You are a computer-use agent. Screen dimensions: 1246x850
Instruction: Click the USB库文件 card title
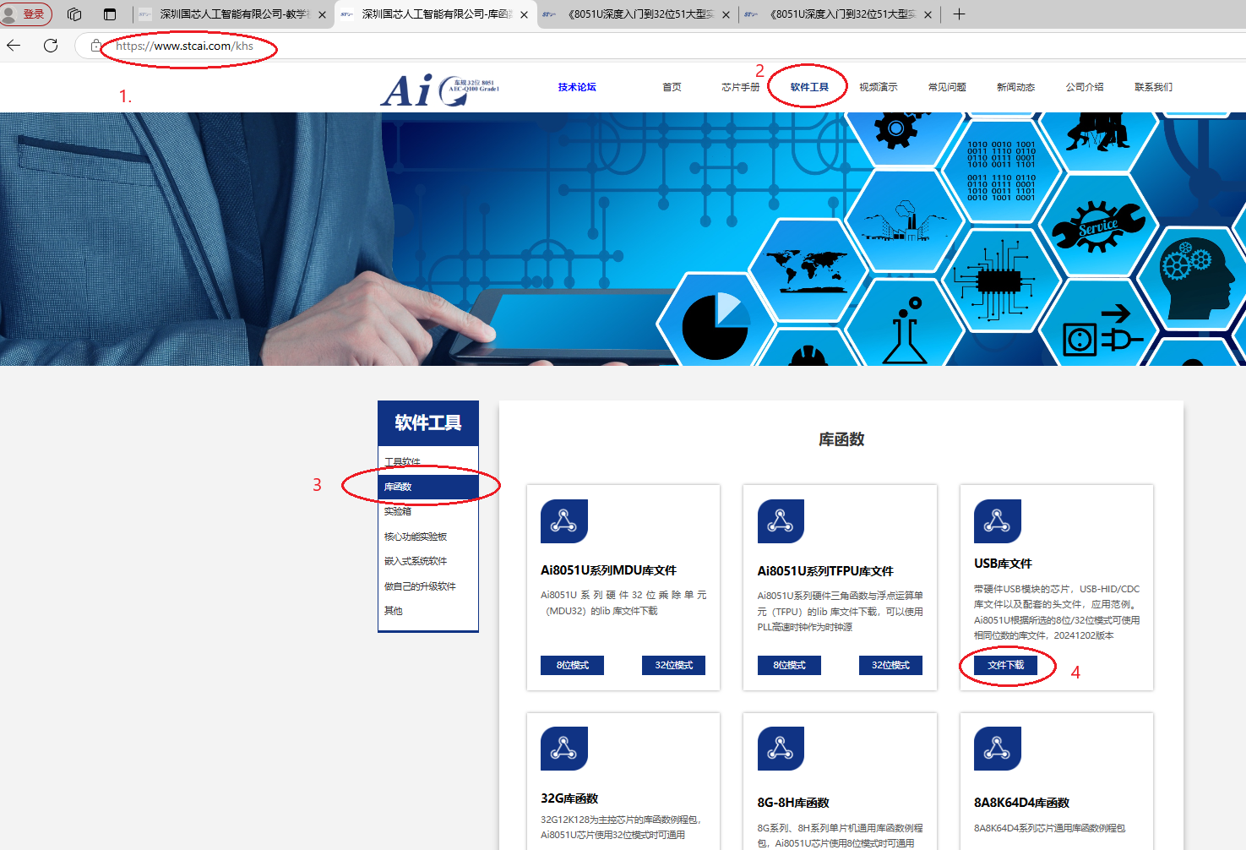coord(1003,564)
